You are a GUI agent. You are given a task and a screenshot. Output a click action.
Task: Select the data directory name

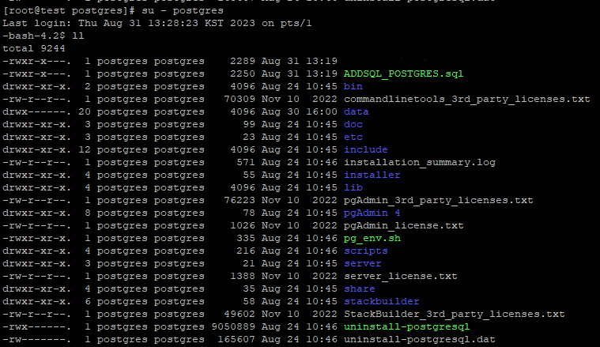[357, 111]
